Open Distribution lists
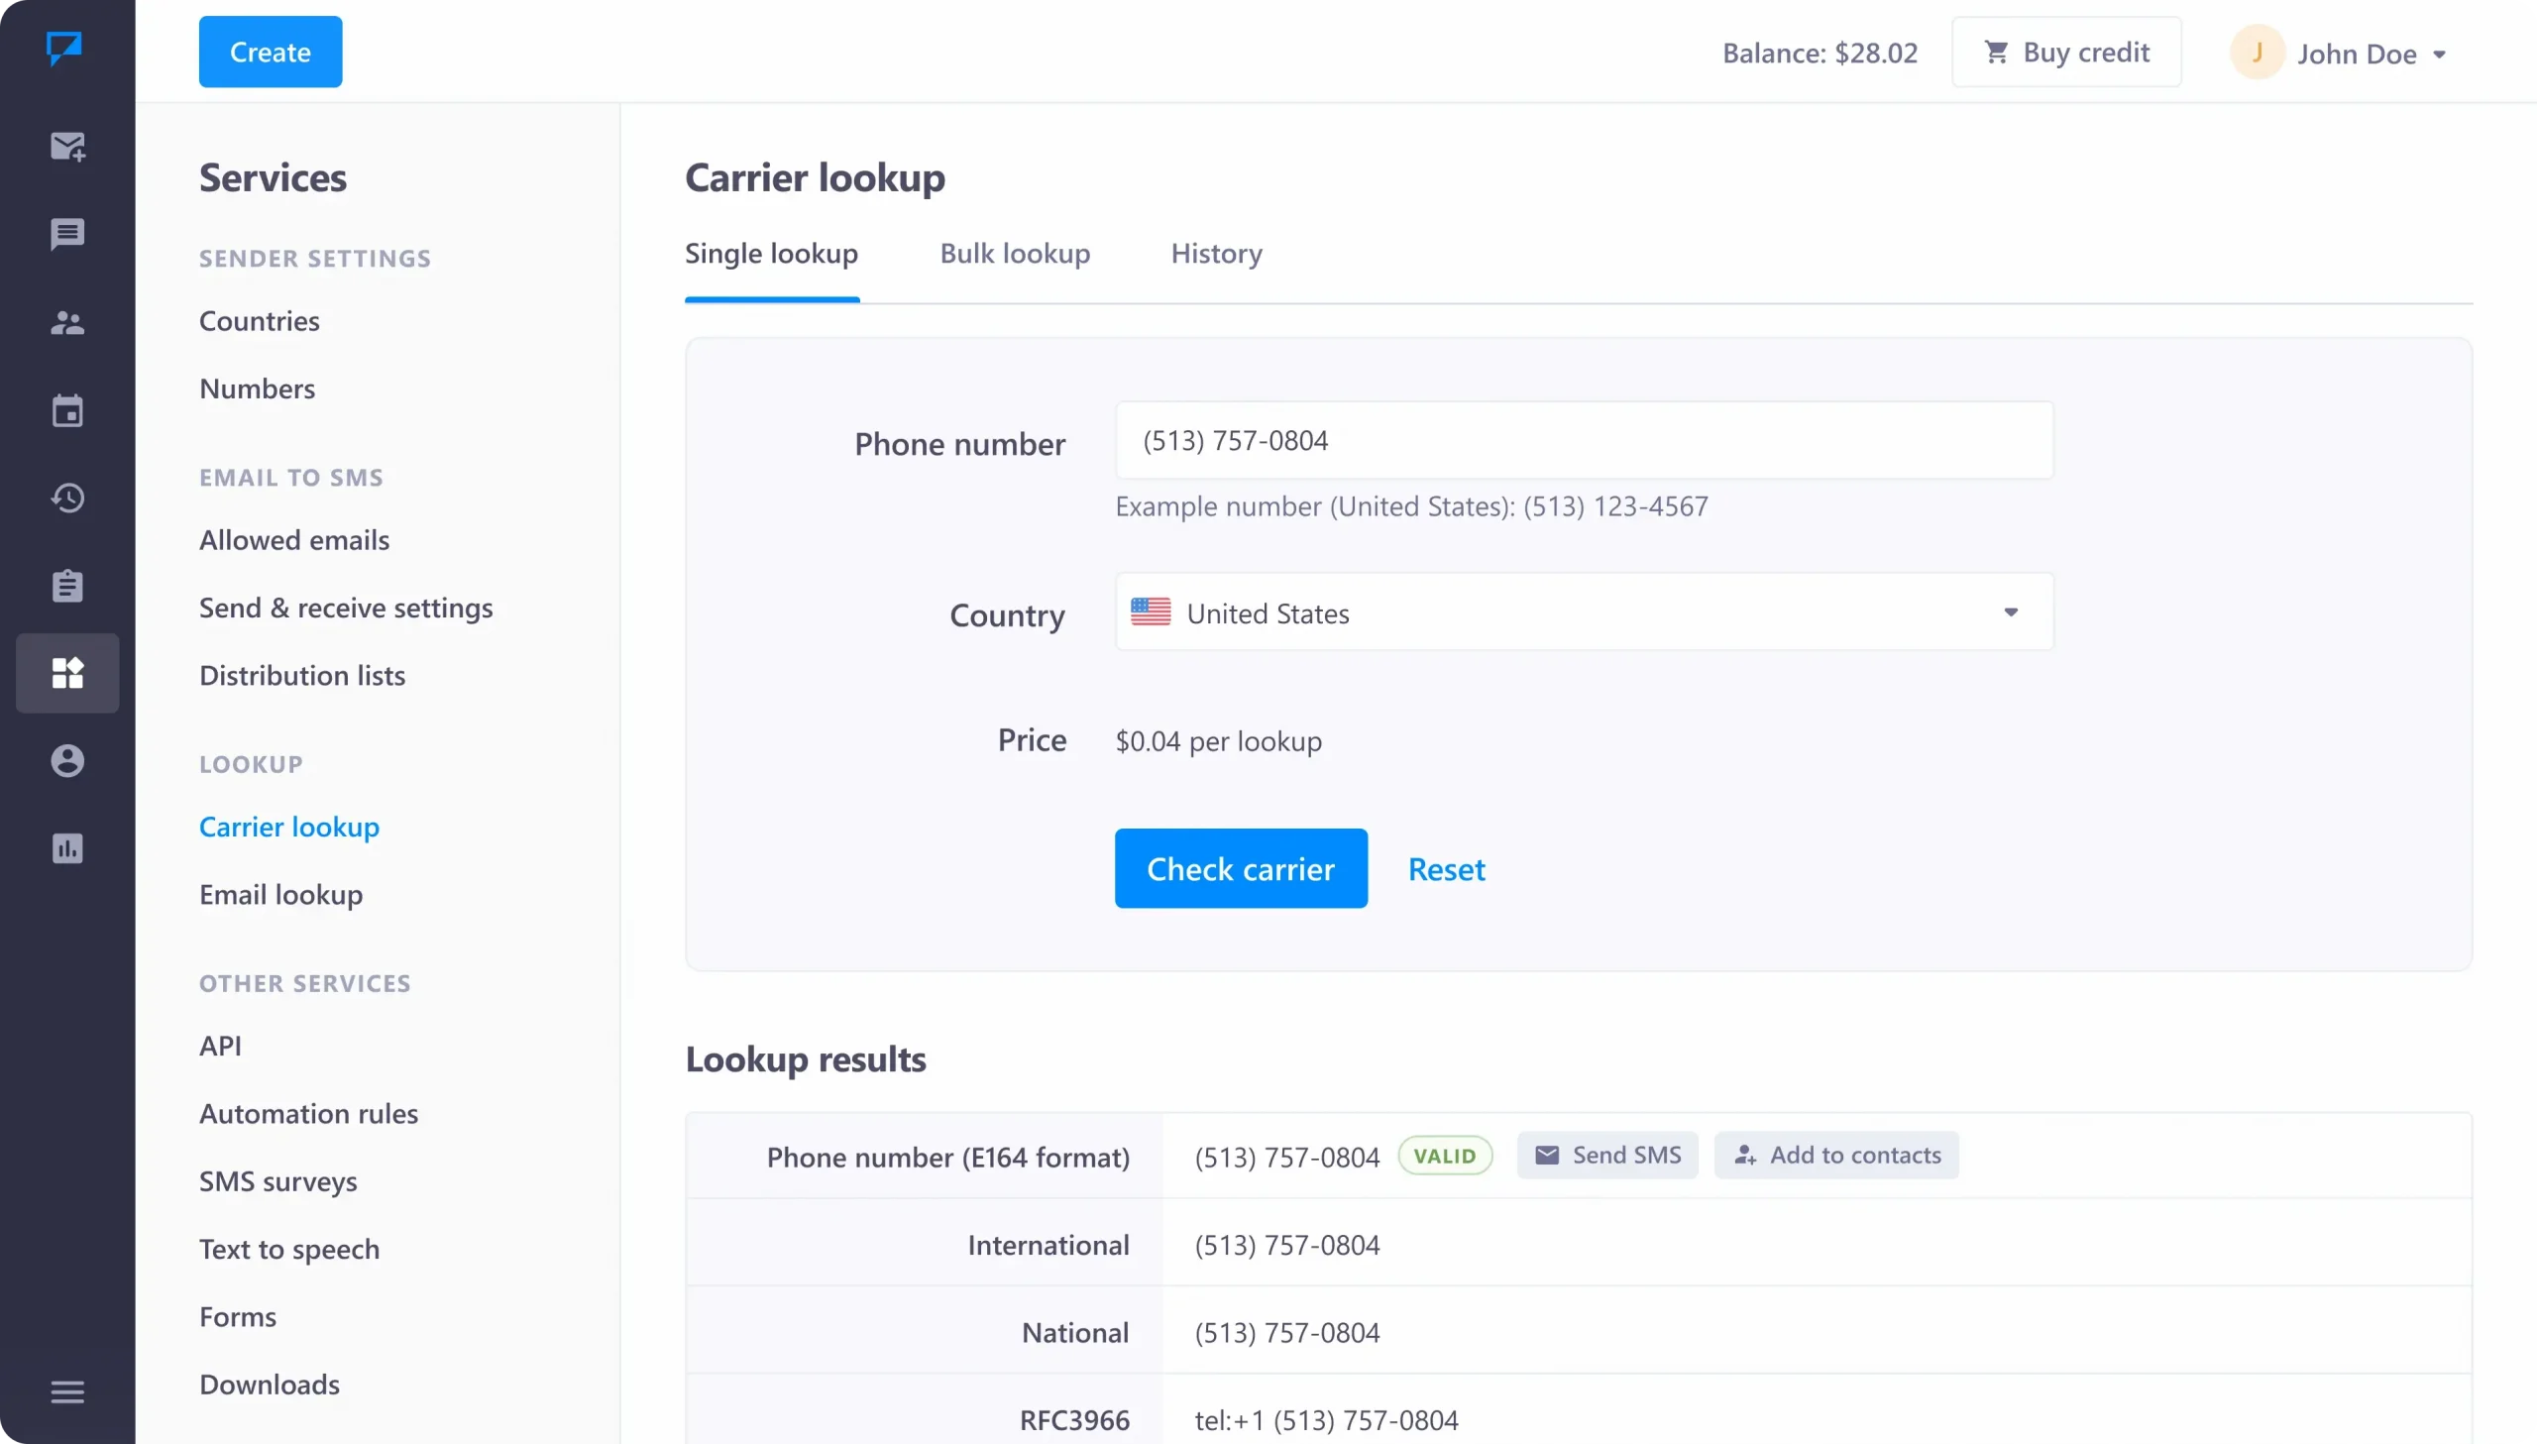This screenshot has height=1444, width=2537. 301,675
